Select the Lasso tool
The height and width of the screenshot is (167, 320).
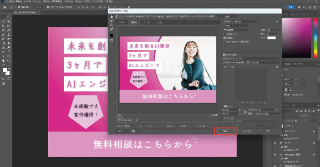[3, 22]
